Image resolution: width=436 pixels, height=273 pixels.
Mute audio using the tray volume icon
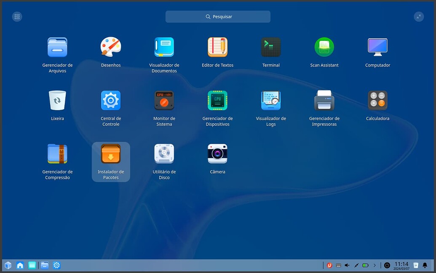tap(347, 265)
